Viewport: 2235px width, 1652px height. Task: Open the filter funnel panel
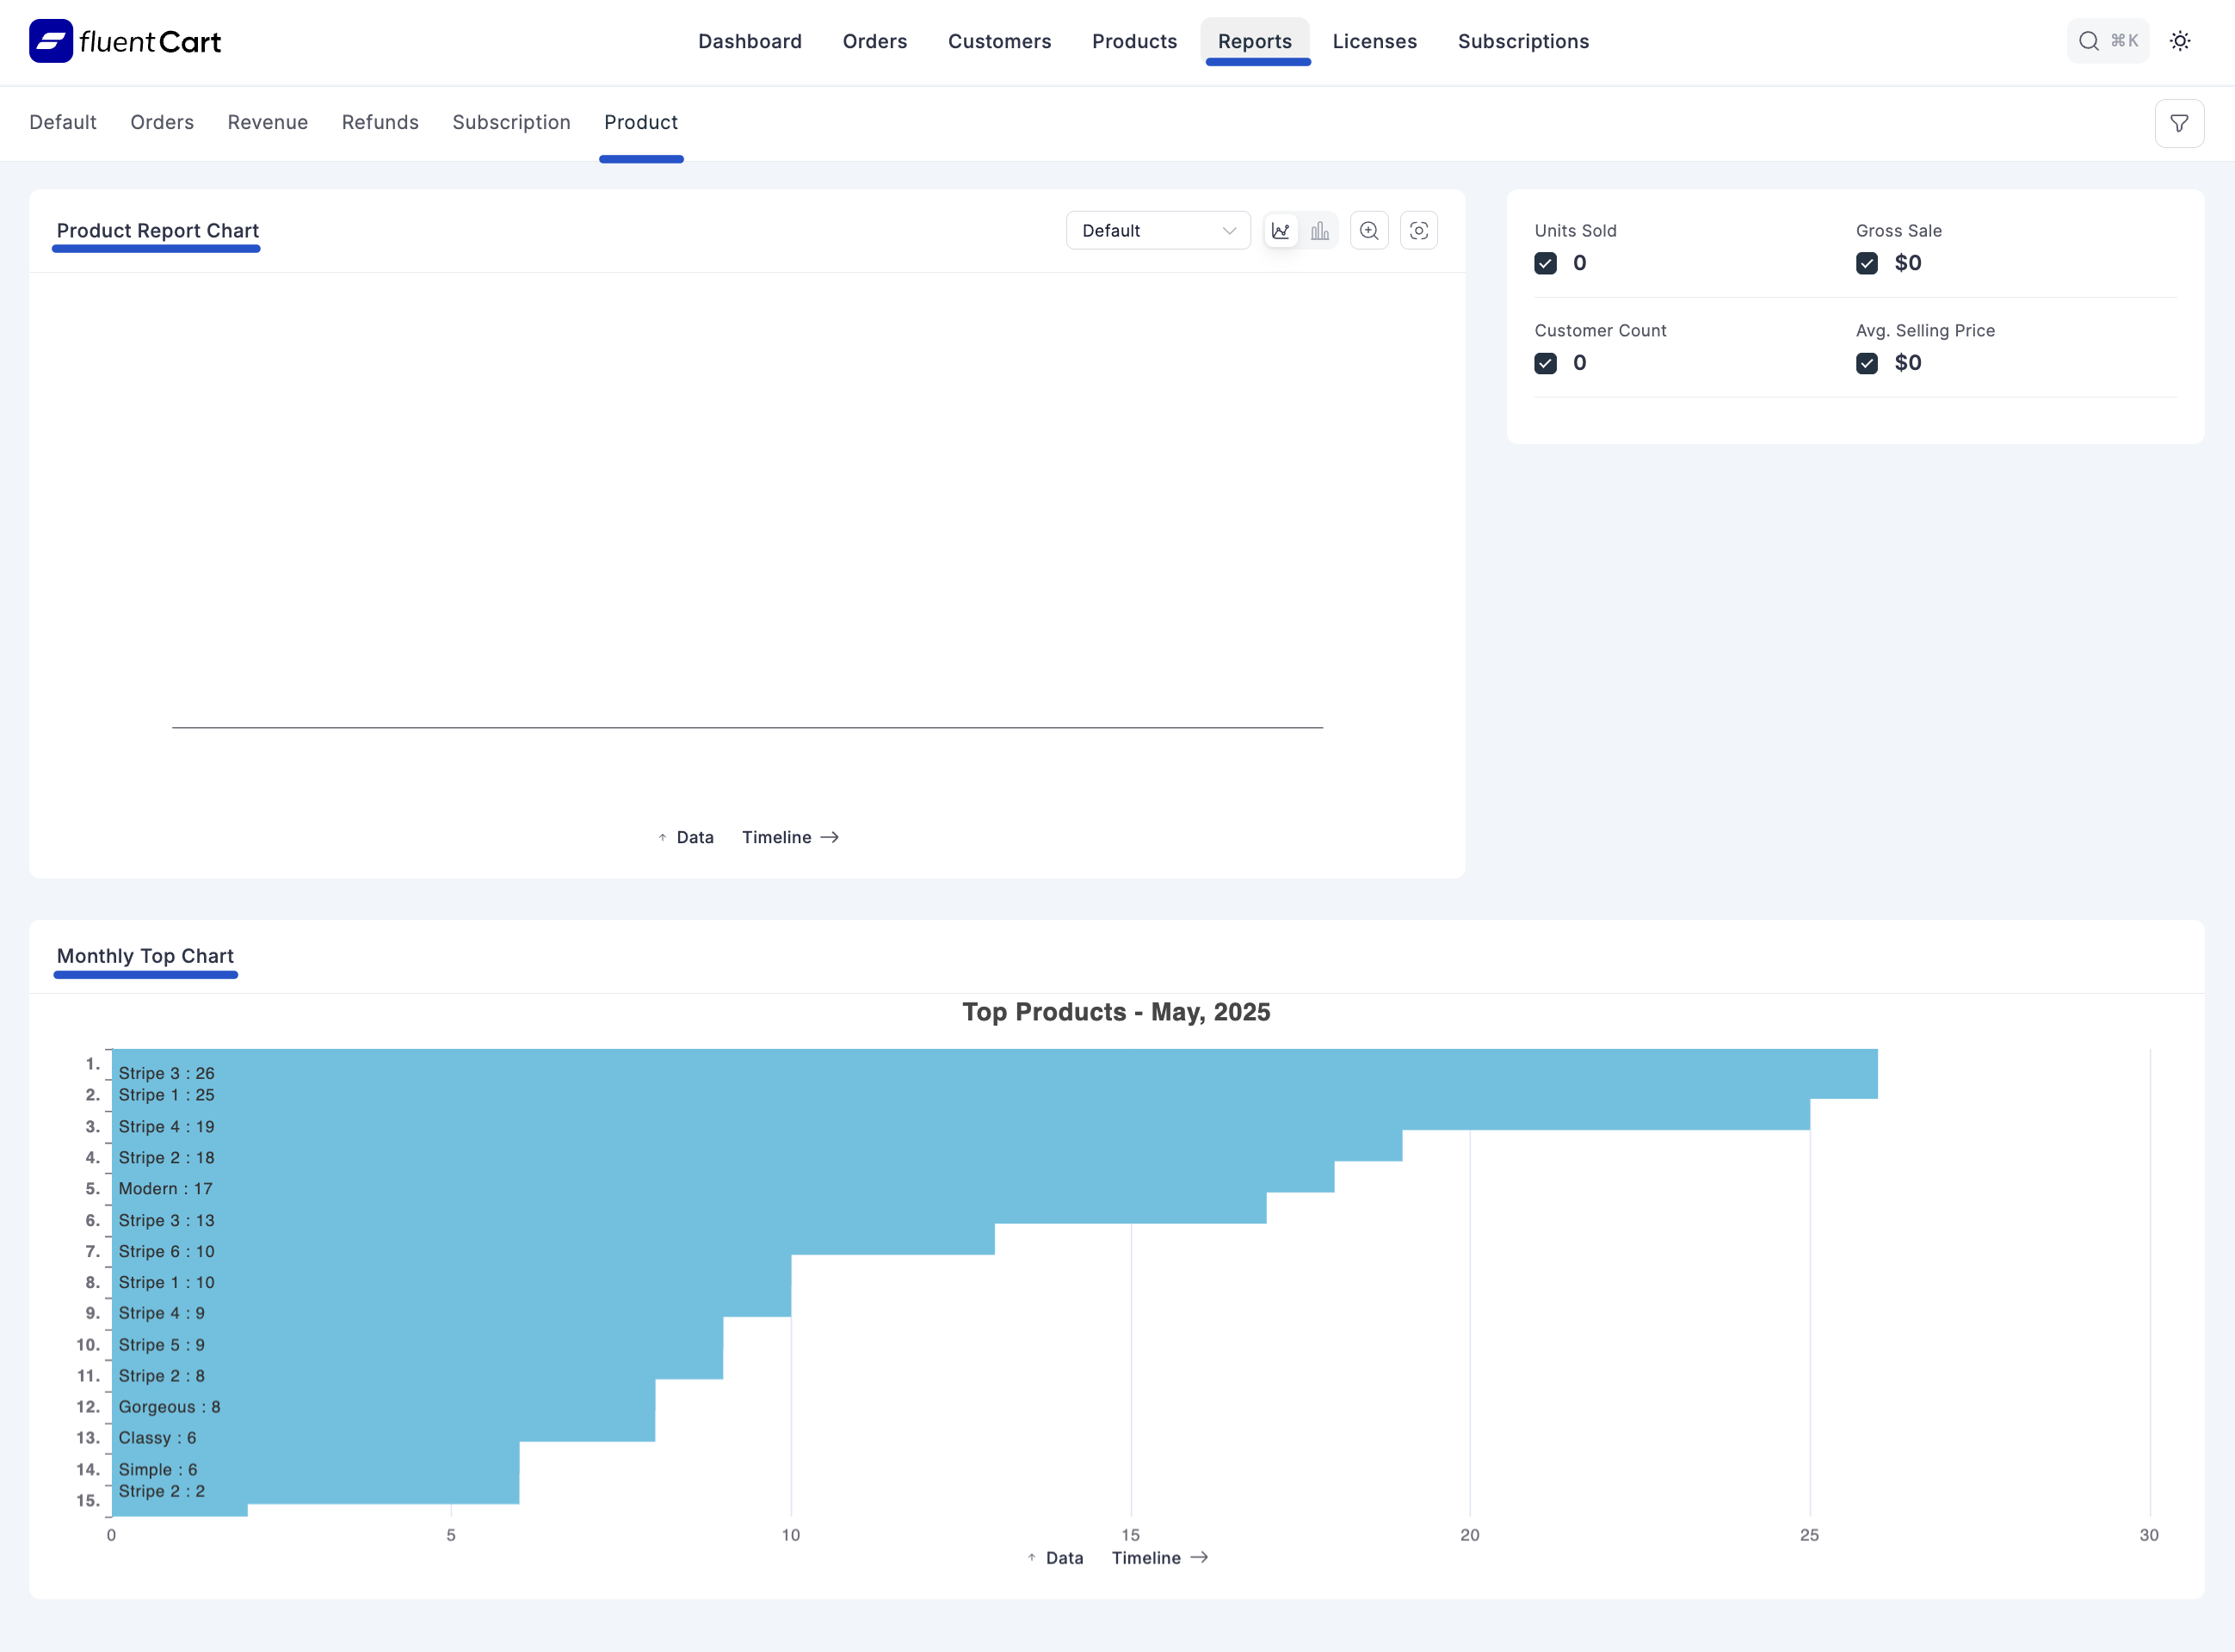(x=2180, y=123)
